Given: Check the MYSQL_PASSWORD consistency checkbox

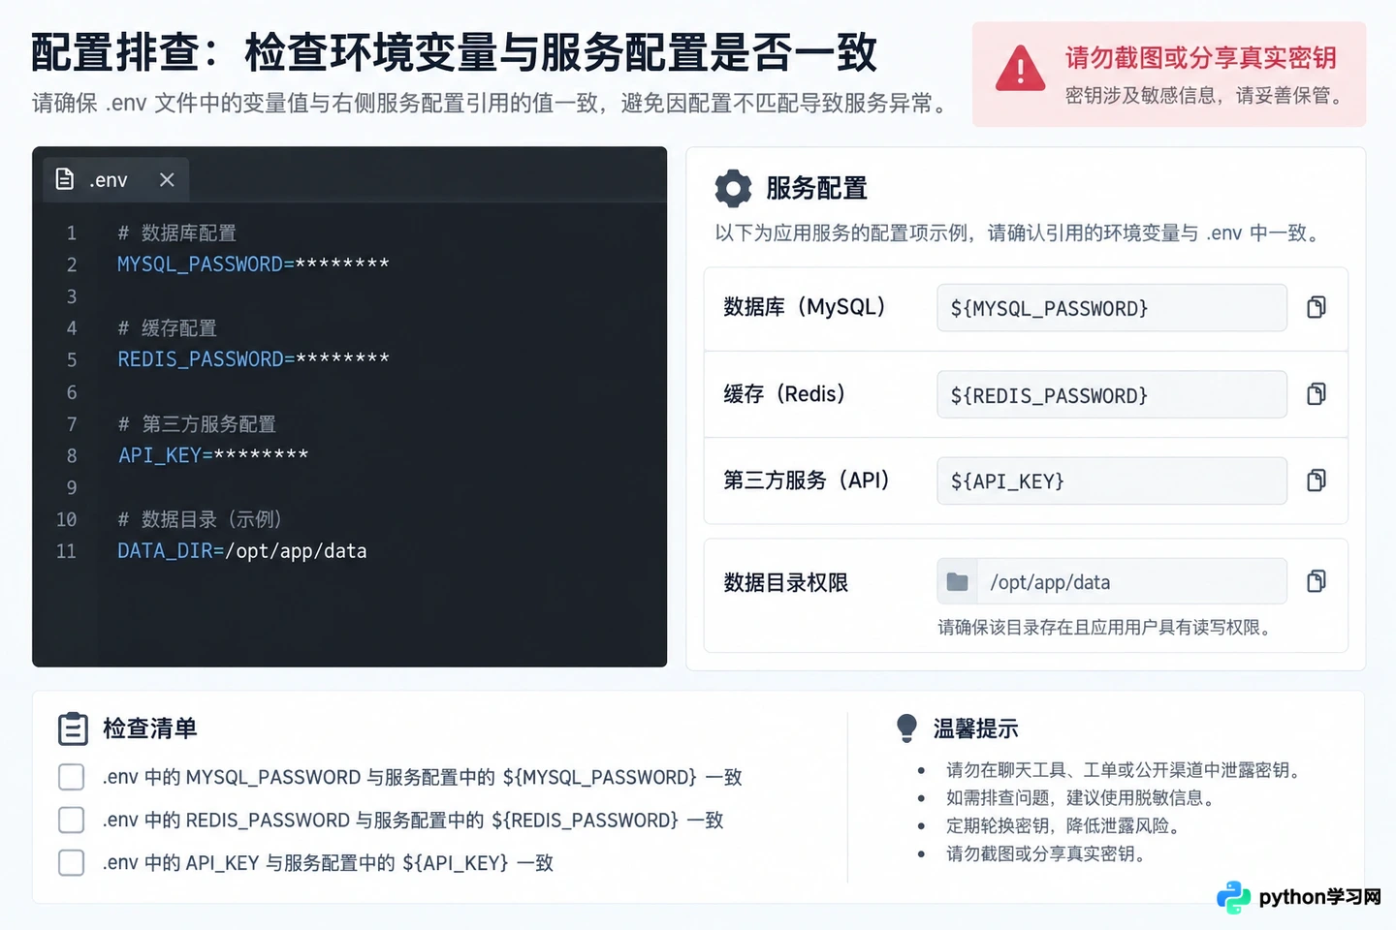Looking at the screenshot, I should point(71,777).
